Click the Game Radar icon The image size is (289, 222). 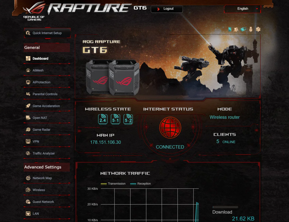[28, 130]
